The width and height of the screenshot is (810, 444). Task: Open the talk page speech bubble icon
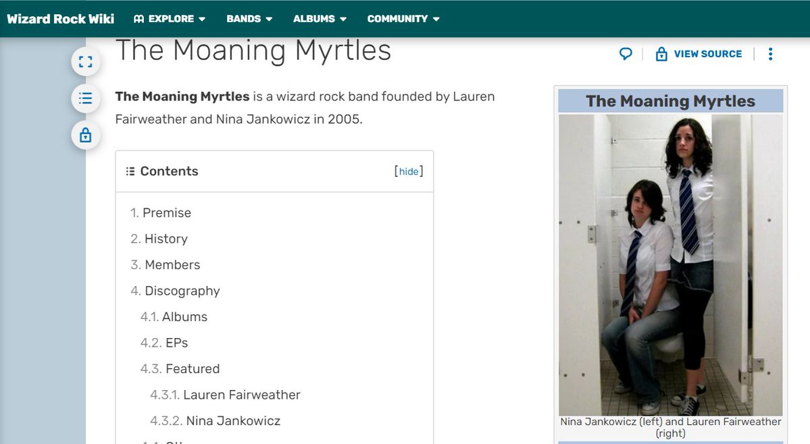coord(626,53)
